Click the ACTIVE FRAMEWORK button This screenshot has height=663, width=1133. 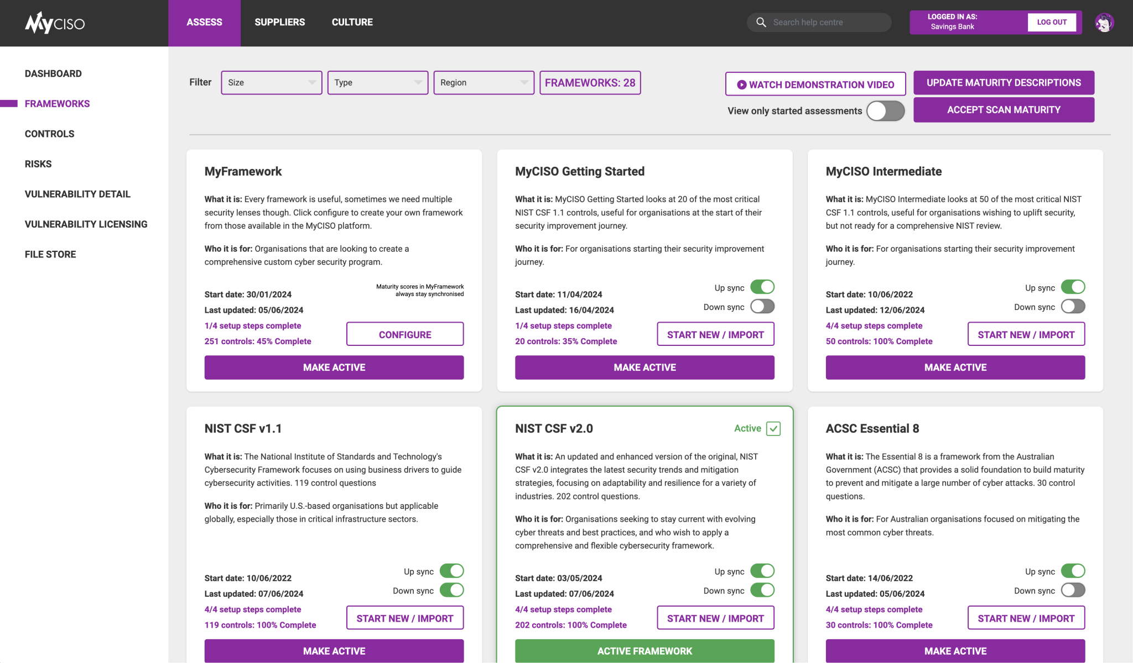645,651
